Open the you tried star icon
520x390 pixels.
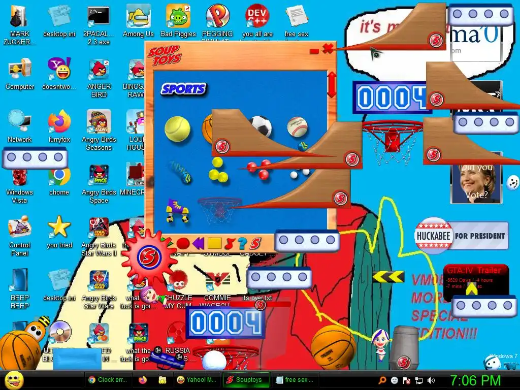(59, 232)
